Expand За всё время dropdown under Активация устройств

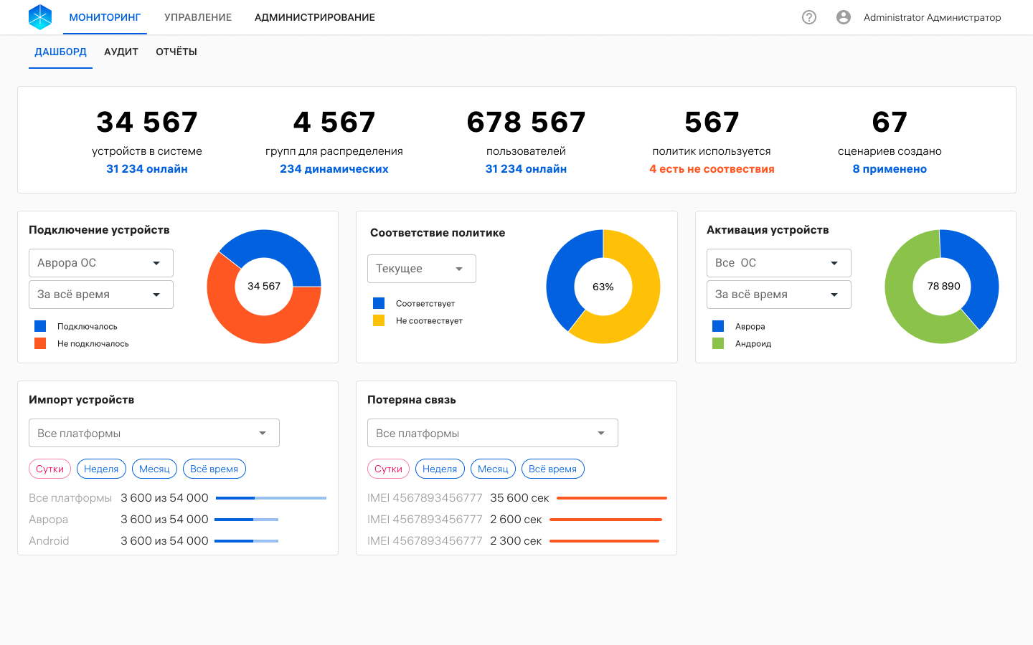coord(779,295)
